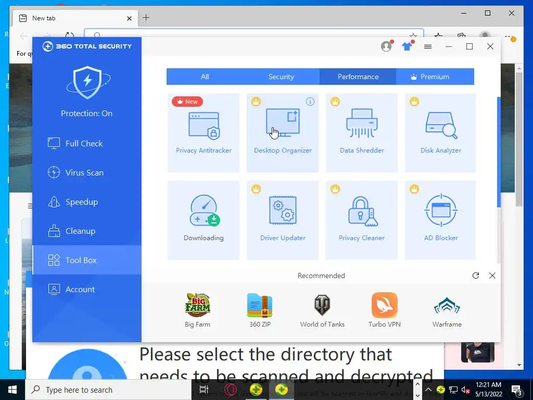The image size is (533, 400).
Task: Open 360 ZIP recommended app
Action: (260, 310)
